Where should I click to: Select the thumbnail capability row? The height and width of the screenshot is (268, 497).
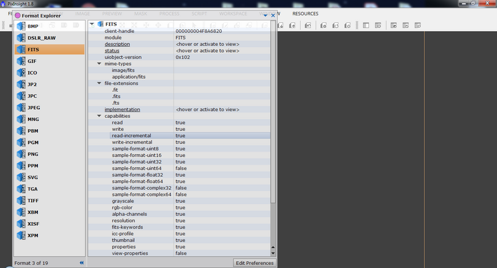click(x=180, y=240)
